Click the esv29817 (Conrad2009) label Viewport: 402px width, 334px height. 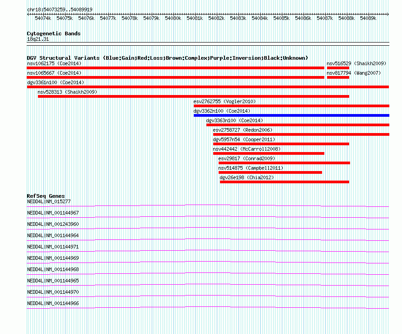(x=247, y=158)
